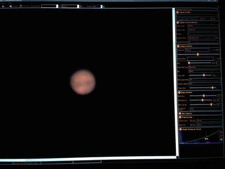This screenshot has height=169, width=225.
Task: Click the Start Capture toolbar icon
Action: click(3, 7)
